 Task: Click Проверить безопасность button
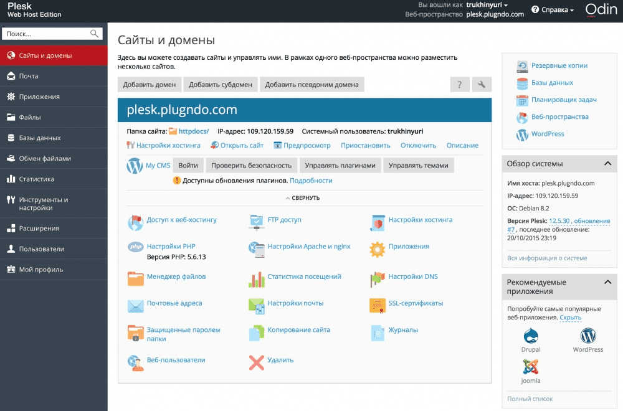click(252, 166)
